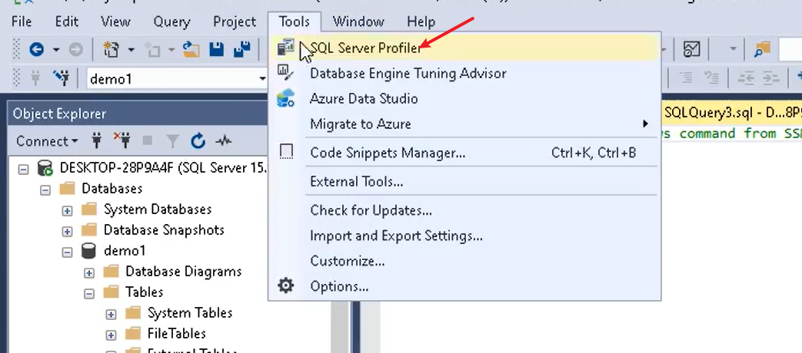Click the Find in Files folder icon
The height and width of the screenshot is (353, 802).
[x=762, y=49]
